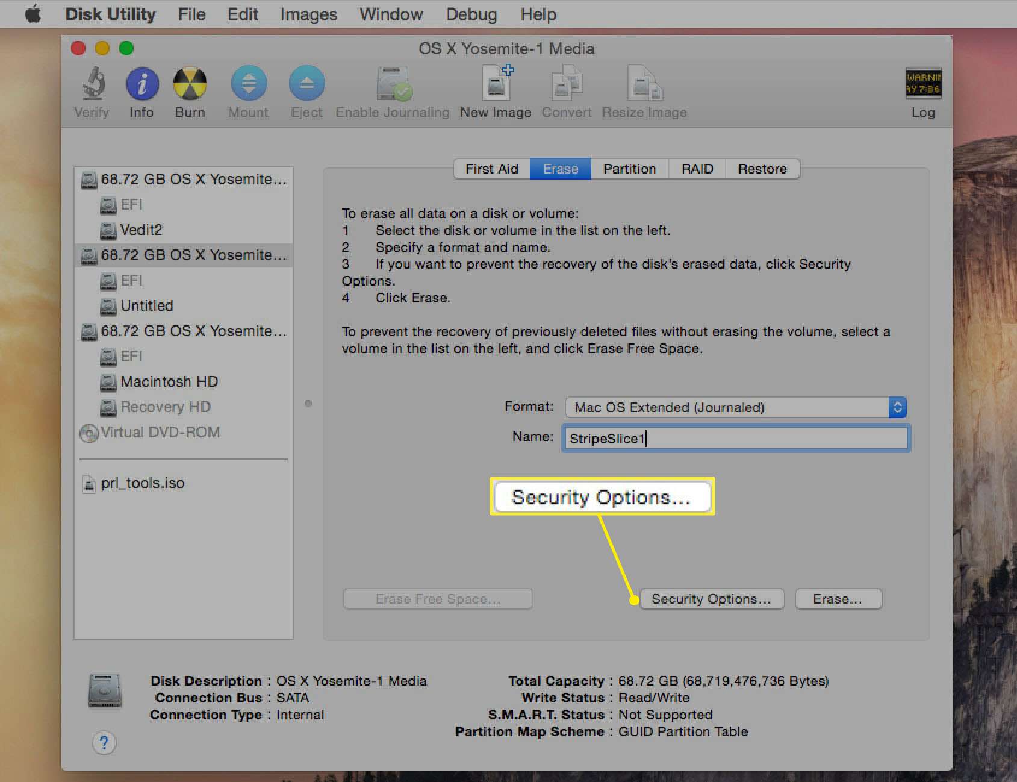Select the Vedit2 volume in the sidebar

point(141,230)
